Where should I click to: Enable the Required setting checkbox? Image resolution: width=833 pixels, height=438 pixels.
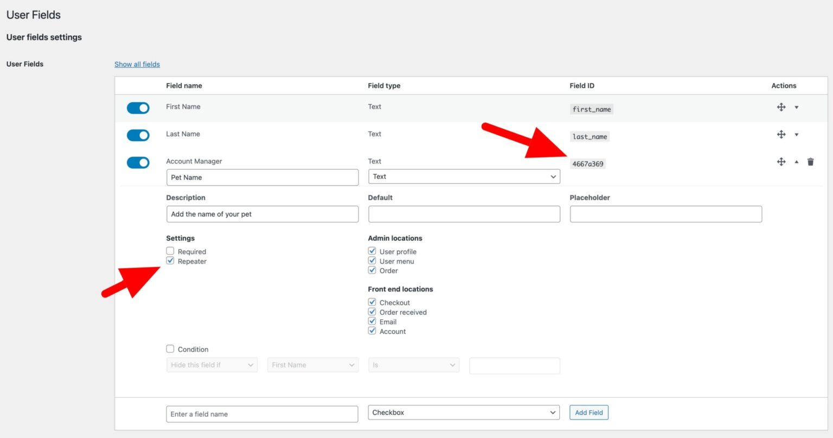coord(170,251)
